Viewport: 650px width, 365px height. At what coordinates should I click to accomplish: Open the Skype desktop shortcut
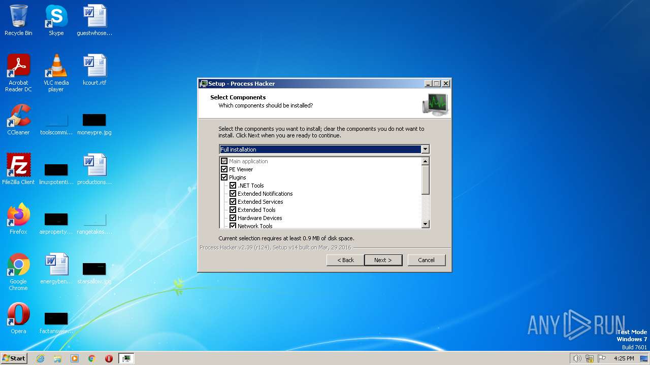(56, 20)
